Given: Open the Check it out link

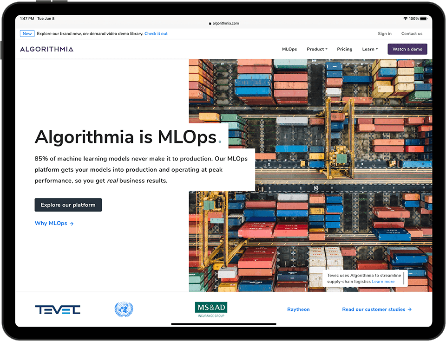Looking at the screenshot, I should (156, 33).
